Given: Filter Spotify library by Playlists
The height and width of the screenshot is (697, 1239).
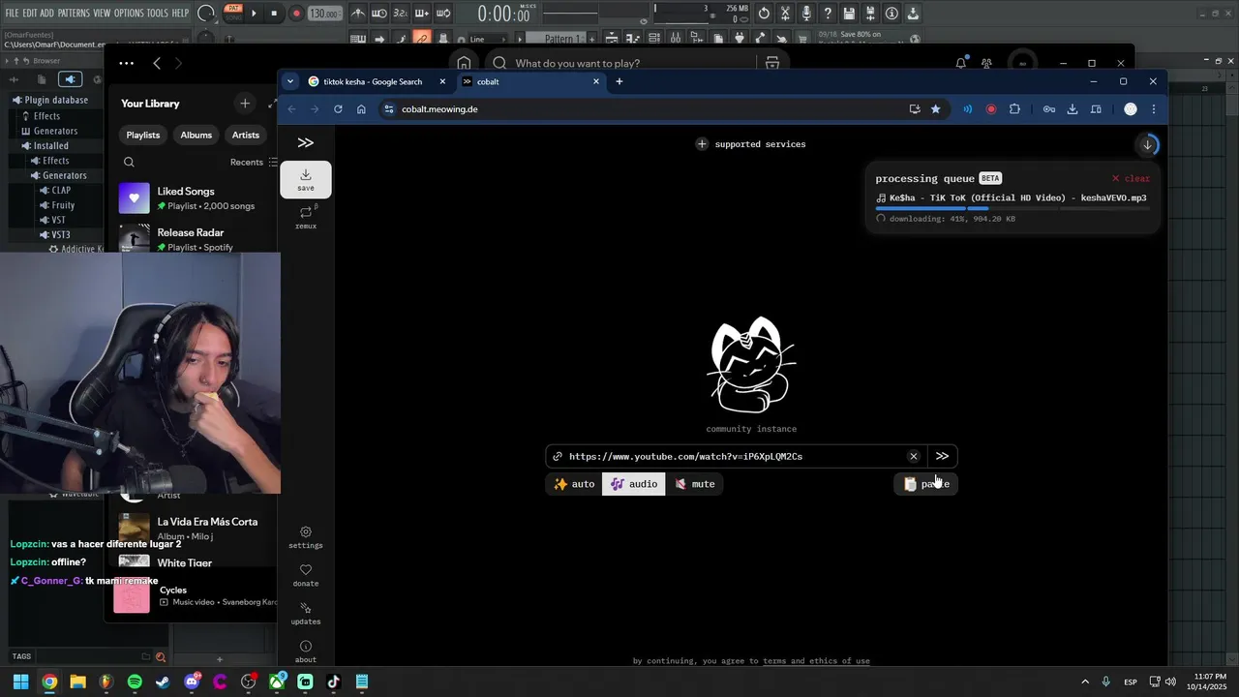Looking at the screenshot, I should pos(143,135).
